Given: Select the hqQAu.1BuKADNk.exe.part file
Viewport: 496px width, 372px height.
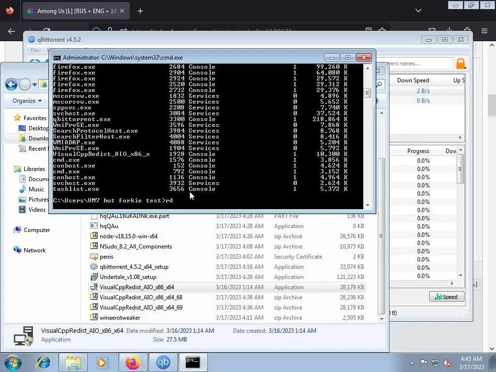Looking at the screenshot, I should point(227,216).
